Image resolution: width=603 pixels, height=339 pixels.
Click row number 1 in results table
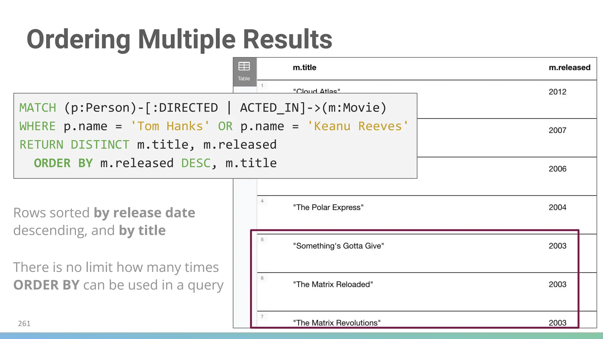point(262,86)
